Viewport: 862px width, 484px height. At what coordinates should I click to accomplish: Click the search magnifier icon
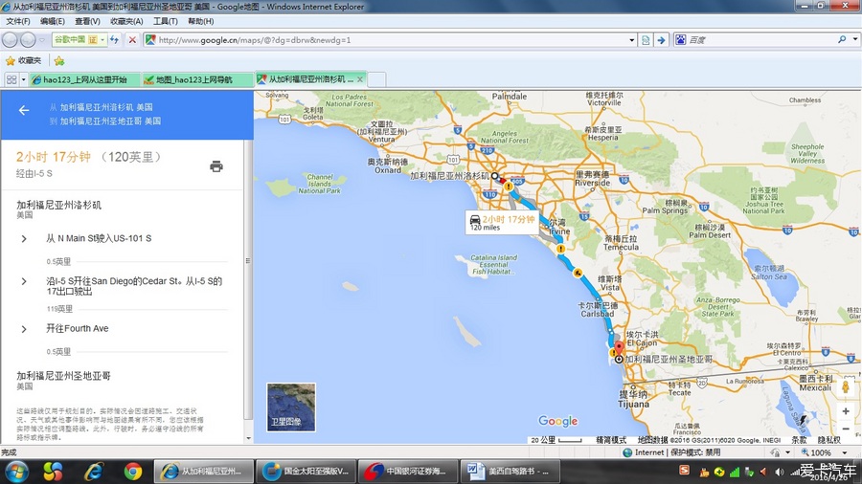pyautogui.click(x=842, y=39)
